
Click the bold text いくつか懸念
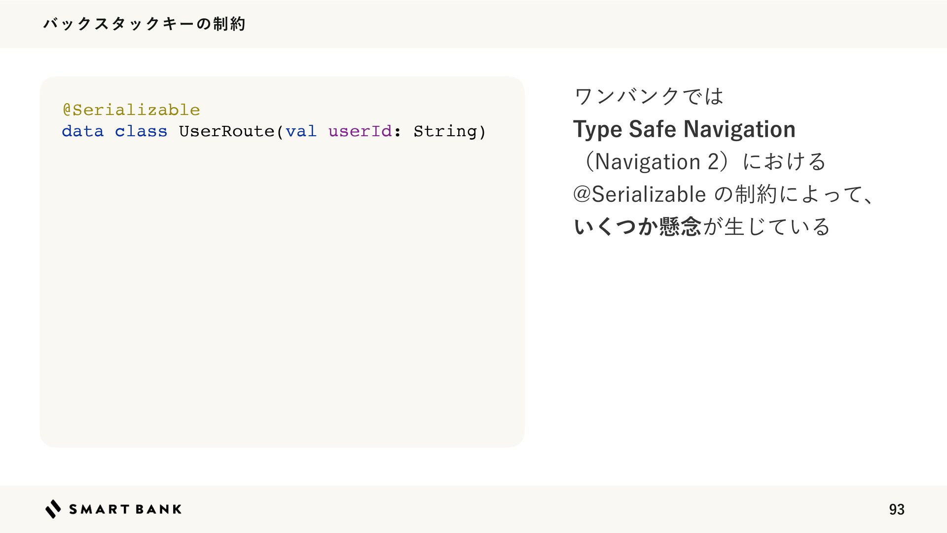coord(638,227)
